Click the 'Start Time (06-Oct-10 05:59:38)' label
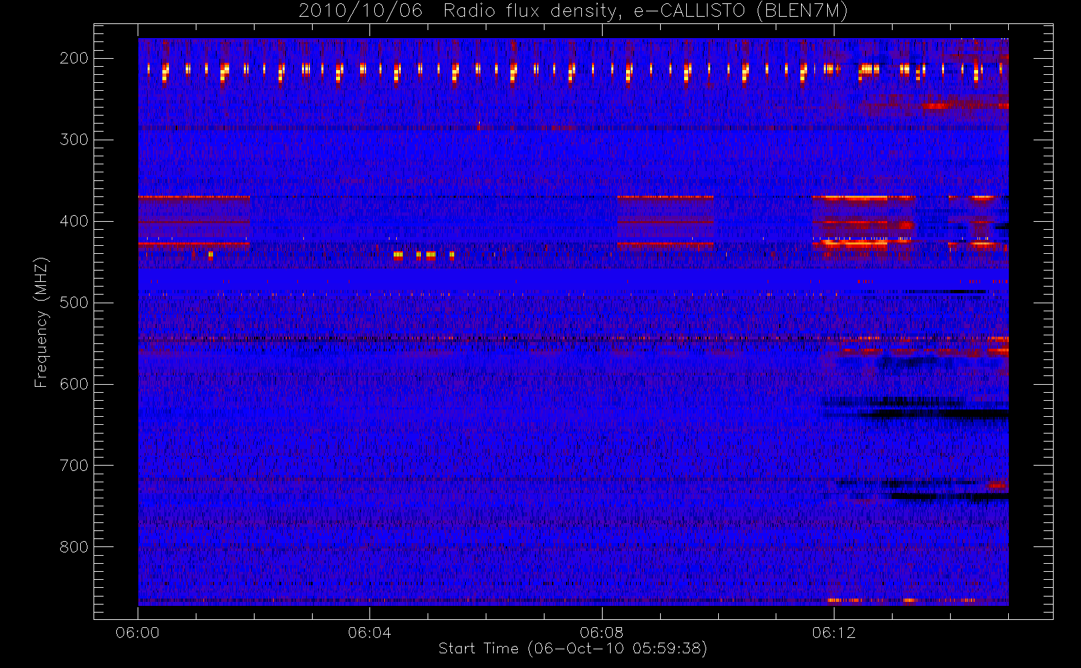The image size is (1081, 668). coord(573,649)
